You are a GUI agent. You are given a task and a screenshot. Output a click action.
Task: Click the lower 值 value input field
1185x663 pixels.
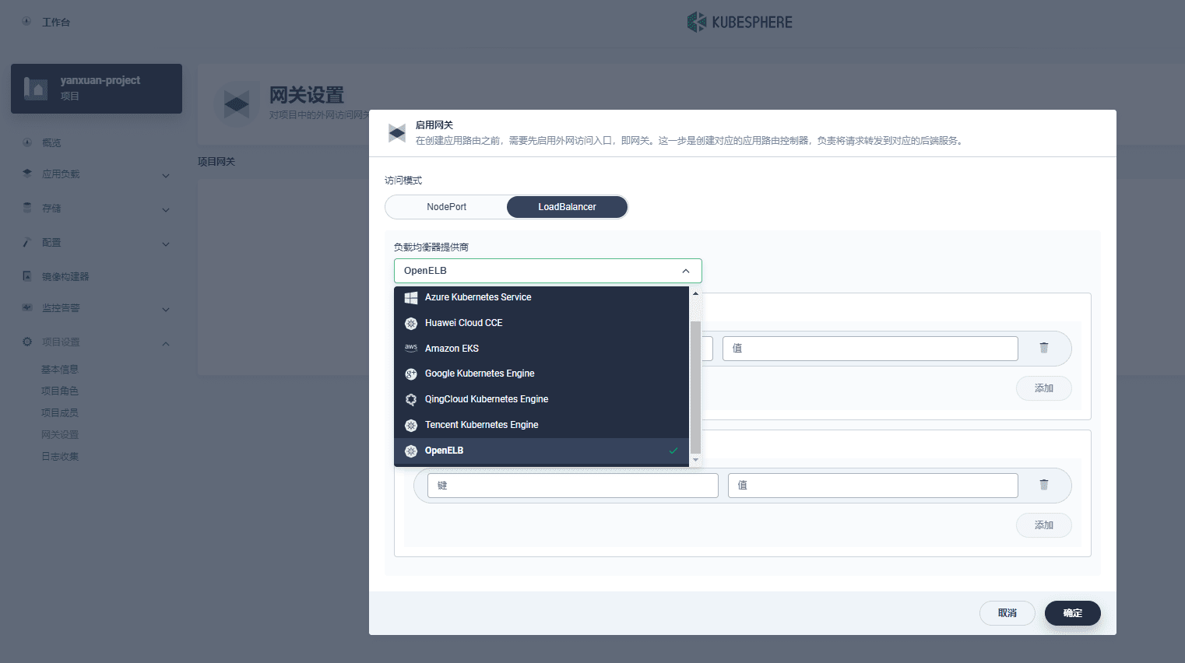[873, 486]
